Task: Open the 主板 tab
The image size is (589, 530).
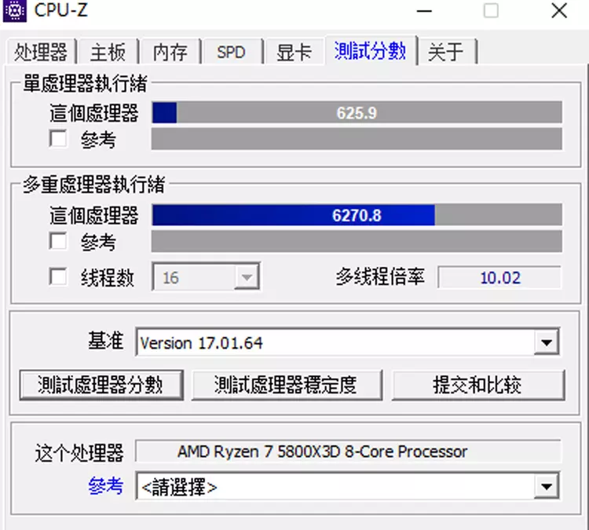Action: click(x=108, y=52)
